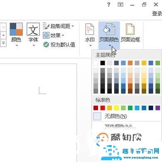Expand the 颜色 dropdown arrow

[17, 45]
